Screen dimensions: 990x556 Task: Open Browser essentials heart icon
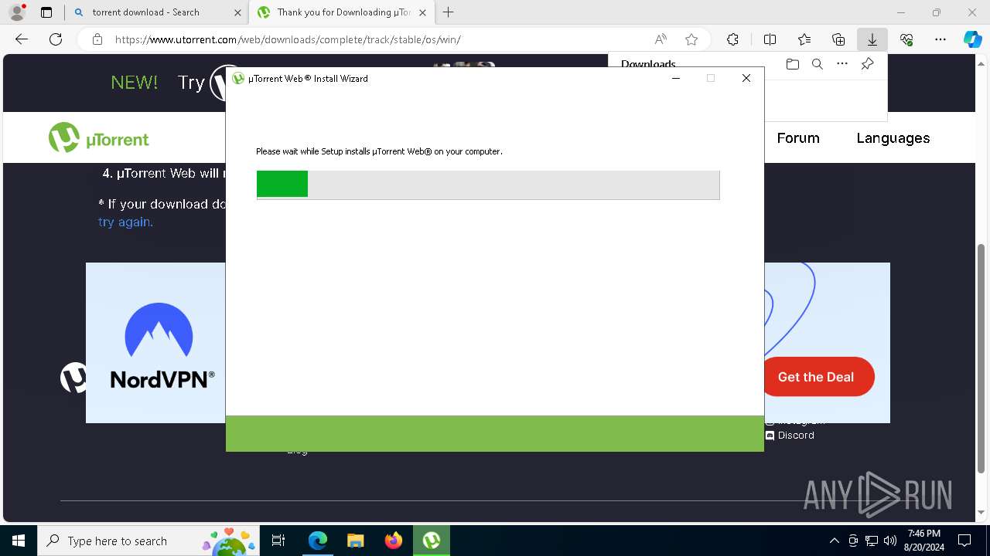[906, 39]
